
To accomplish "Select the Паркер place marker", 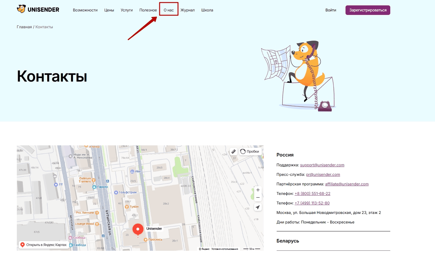I will tap(94, 187).
